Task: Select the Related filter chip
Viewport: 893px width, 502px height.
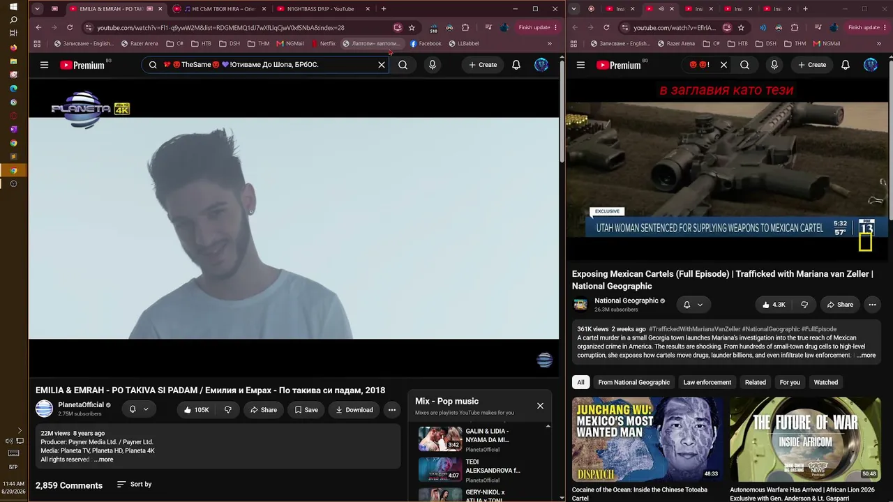Action: 755,382
